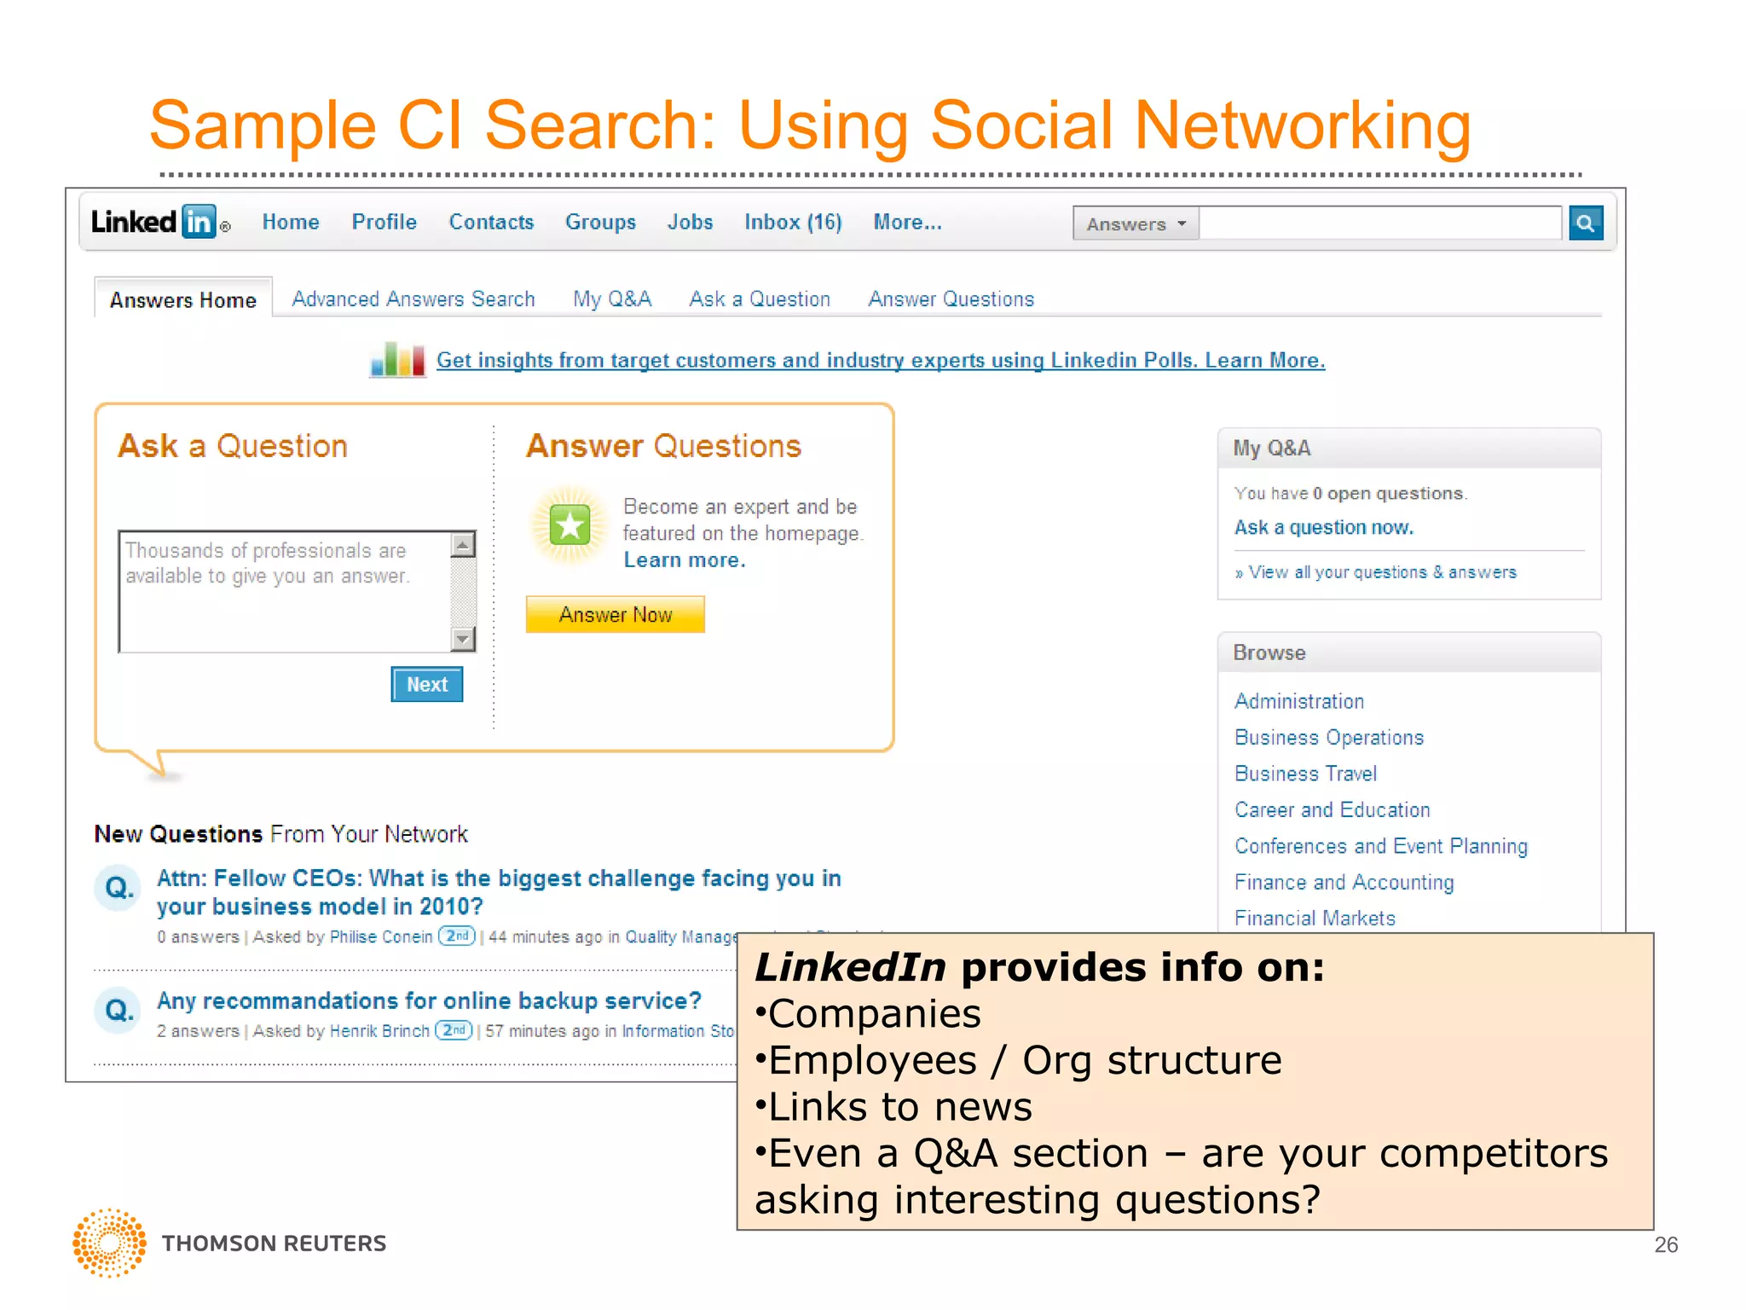Click scroll up arrow in question textbox

point(463,545)
